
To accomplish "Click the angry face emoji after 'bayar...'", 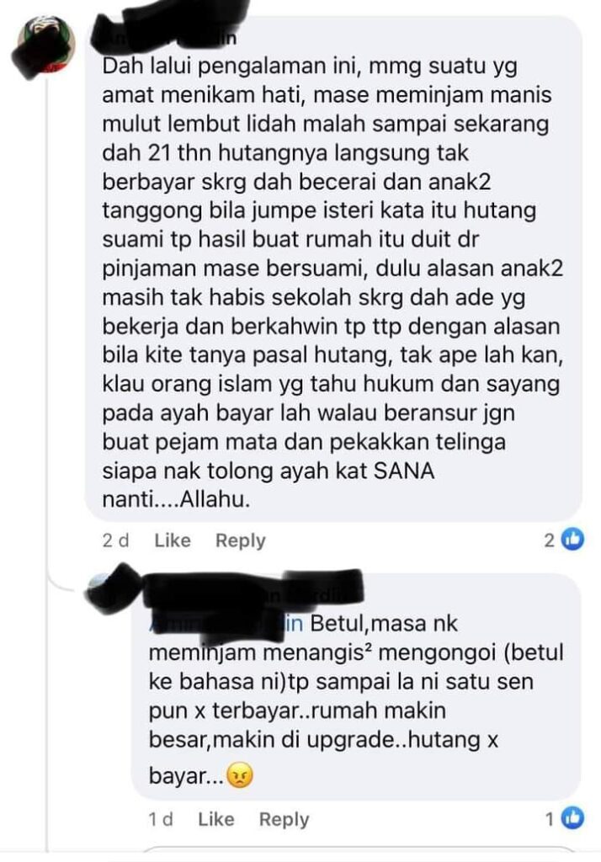I will point(239,775).
